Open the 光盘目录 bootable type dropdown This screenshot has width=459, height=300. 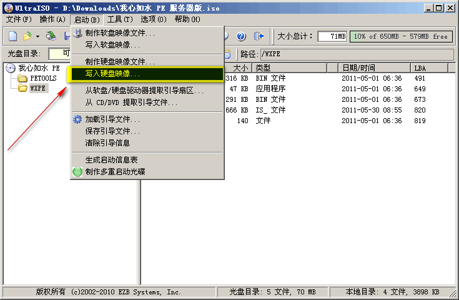59,54
